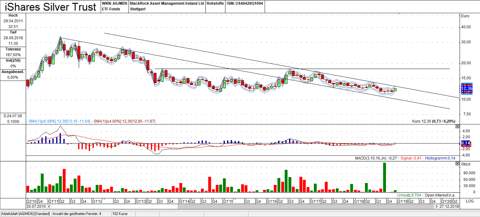This screenshot has height=217, width=480.
Task: Click the Arbeitsblatt (A0JMD6):[Standard] status entry
Action: [26, 214]
